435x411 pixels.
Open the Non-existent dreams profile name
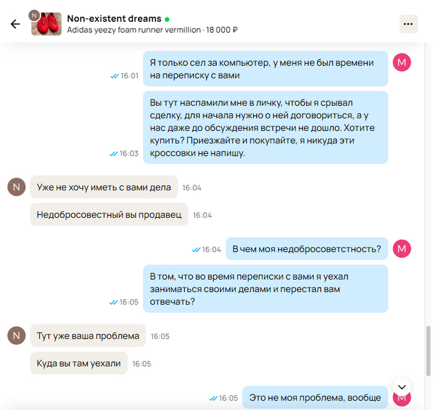(x=114, y=19)
